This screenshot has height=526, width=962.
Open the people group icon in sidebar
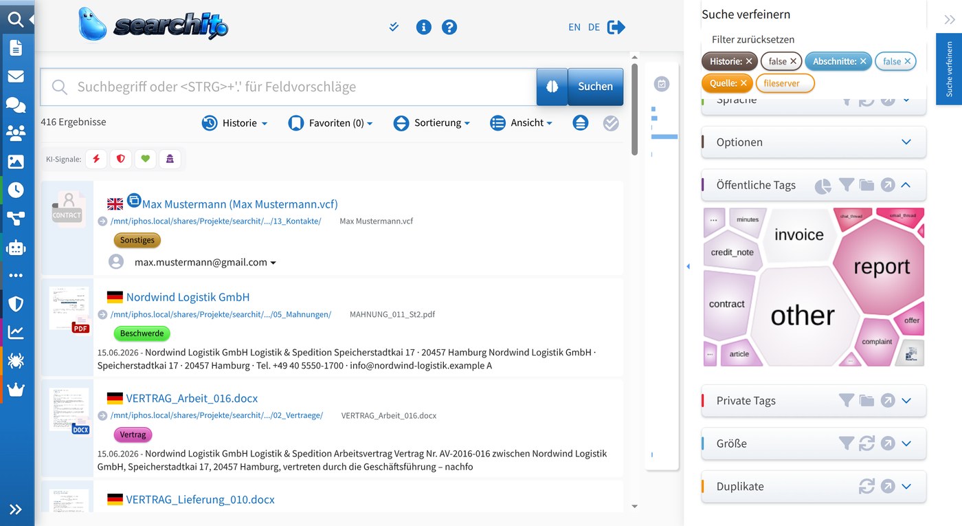(15, 133)
